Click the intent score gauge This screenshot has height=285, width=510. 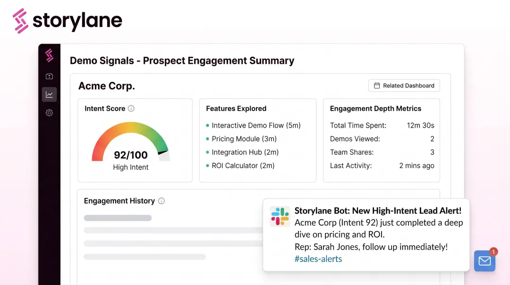131,141
